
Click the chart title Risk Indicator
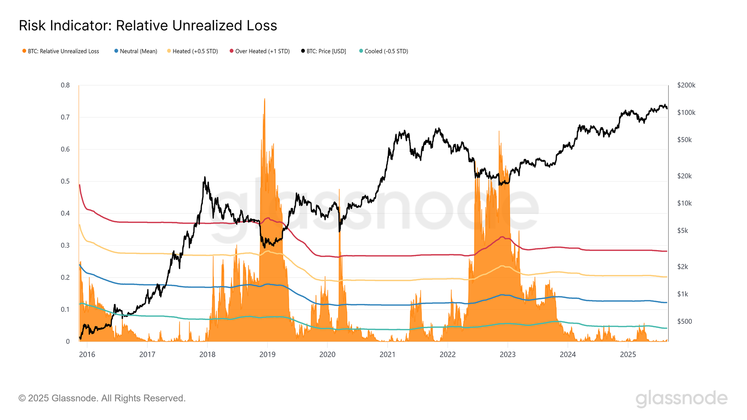click(148, 25)
